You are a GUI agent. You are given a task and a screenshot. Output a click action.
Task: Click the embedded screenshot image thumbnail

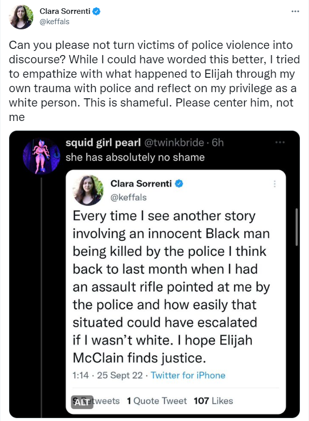[x=176, y=288]
